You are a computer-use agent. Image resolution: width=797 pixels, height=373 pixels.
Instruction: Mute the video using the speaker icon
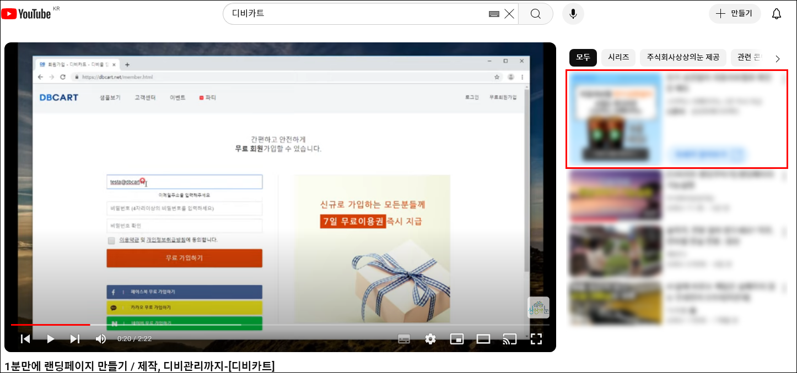pyautogui.click(x=101, y=339)
